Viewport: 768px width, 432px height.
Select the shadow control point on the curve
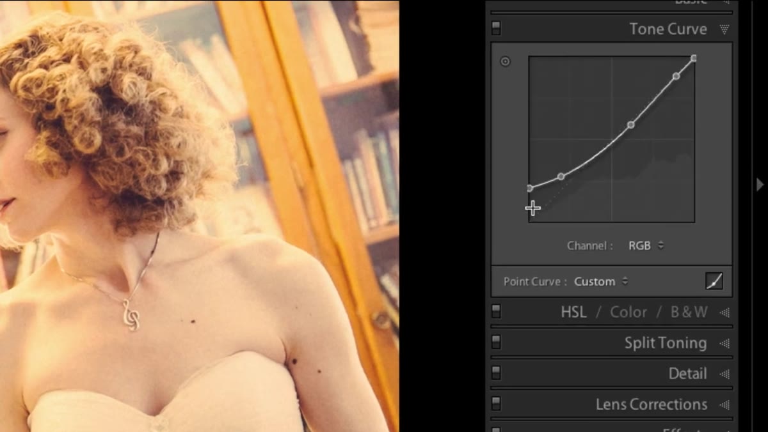pyautogui.click(x=561, y=176)
